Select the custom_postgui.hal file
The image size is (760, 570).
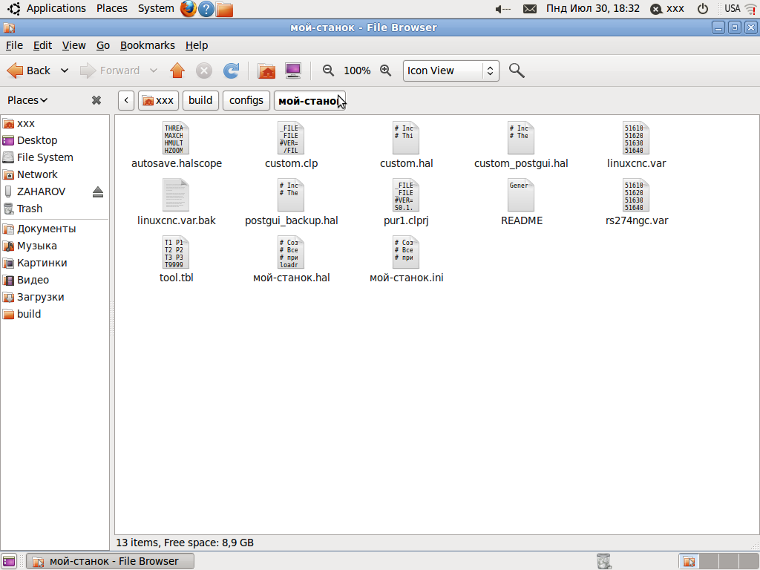(521, 145)
